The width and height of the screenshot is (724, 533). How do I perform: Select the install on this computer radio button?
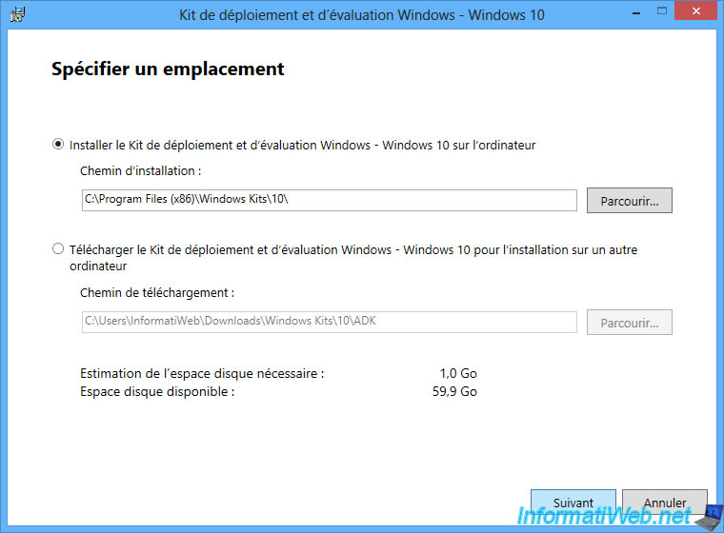[x=58, y=146]
